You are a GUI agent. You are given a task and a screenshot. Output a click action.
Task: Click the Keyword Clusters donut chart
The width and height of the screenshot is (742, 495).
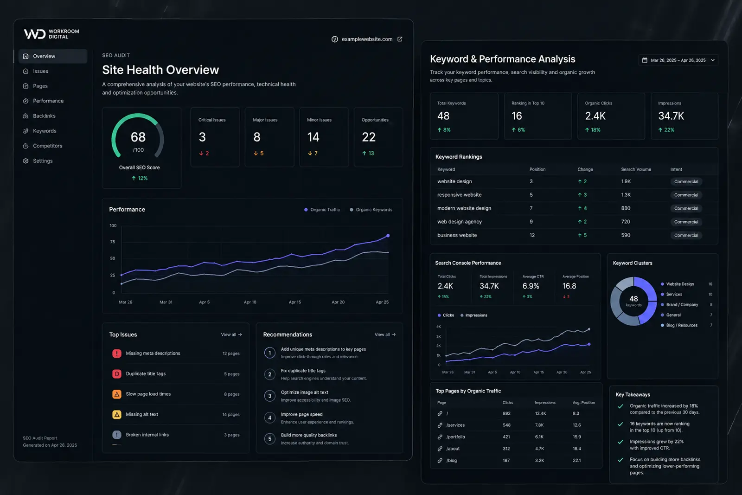pyautogui.click(x=633, y=301)
